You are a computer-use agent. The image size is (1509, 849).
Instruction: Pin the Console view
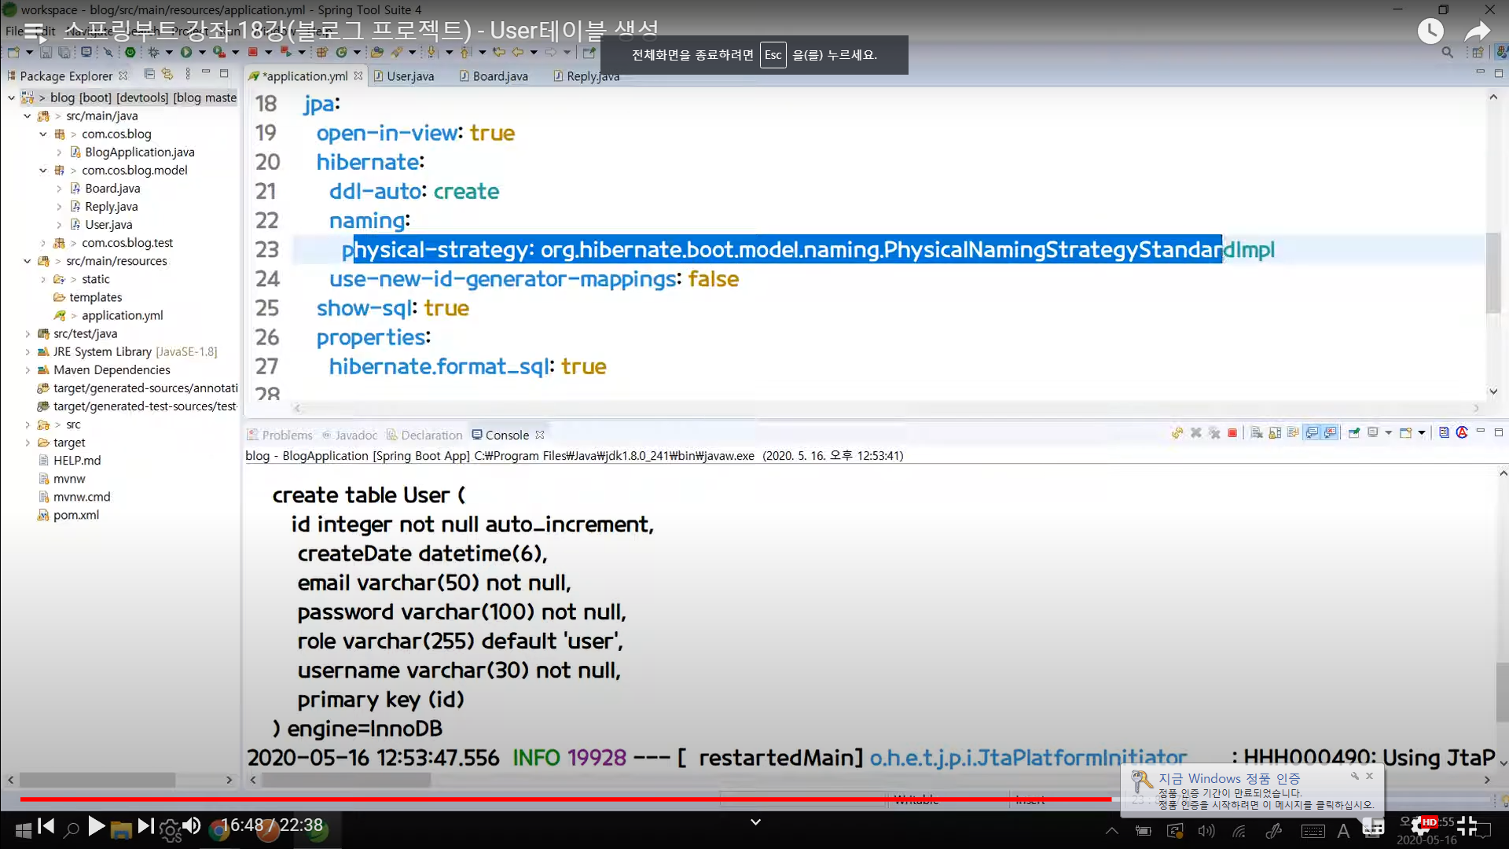[1353, 433]
